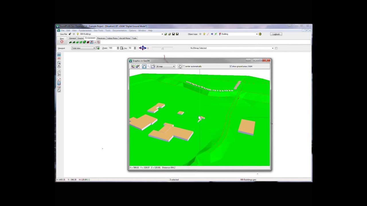Expand the Viewport Total view dropdown
This screenshot has width=367, height=206.
coord(94,48)
